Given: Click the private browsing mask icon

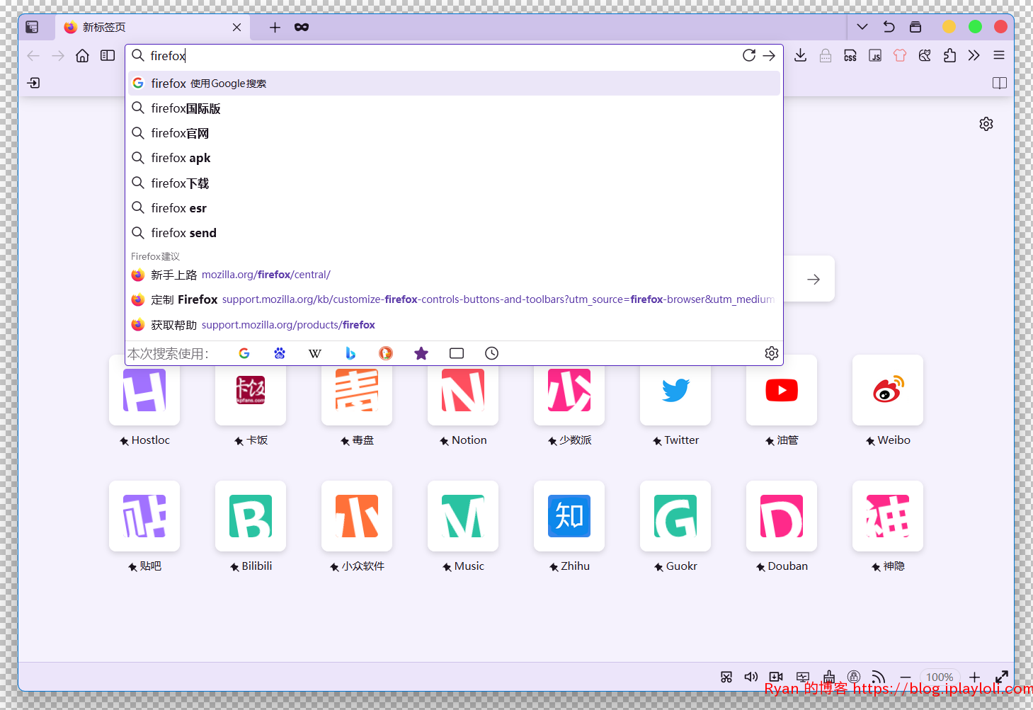Looking at the screenshot, I should click(x=302, y=27).
